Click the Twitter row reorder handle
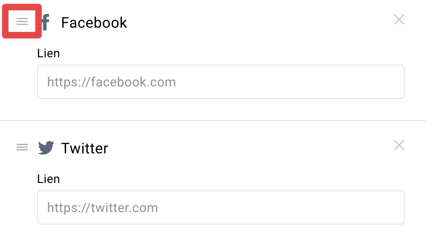Screen dimensions: 426x243 click(x=22, y=147)
